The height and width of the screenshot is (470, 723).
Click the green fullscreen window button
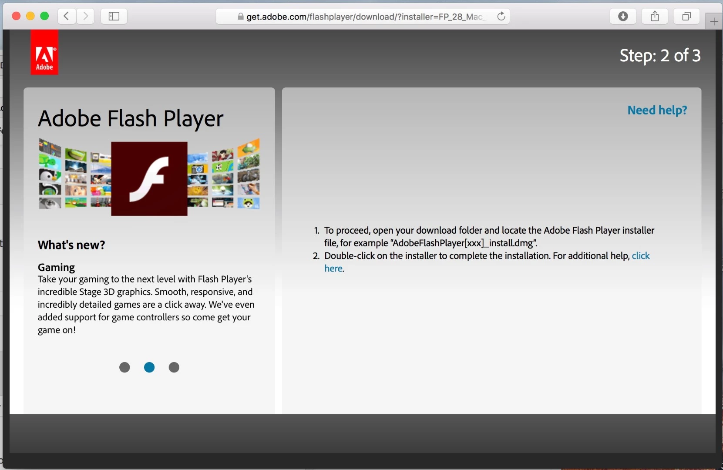coord(44,16)
